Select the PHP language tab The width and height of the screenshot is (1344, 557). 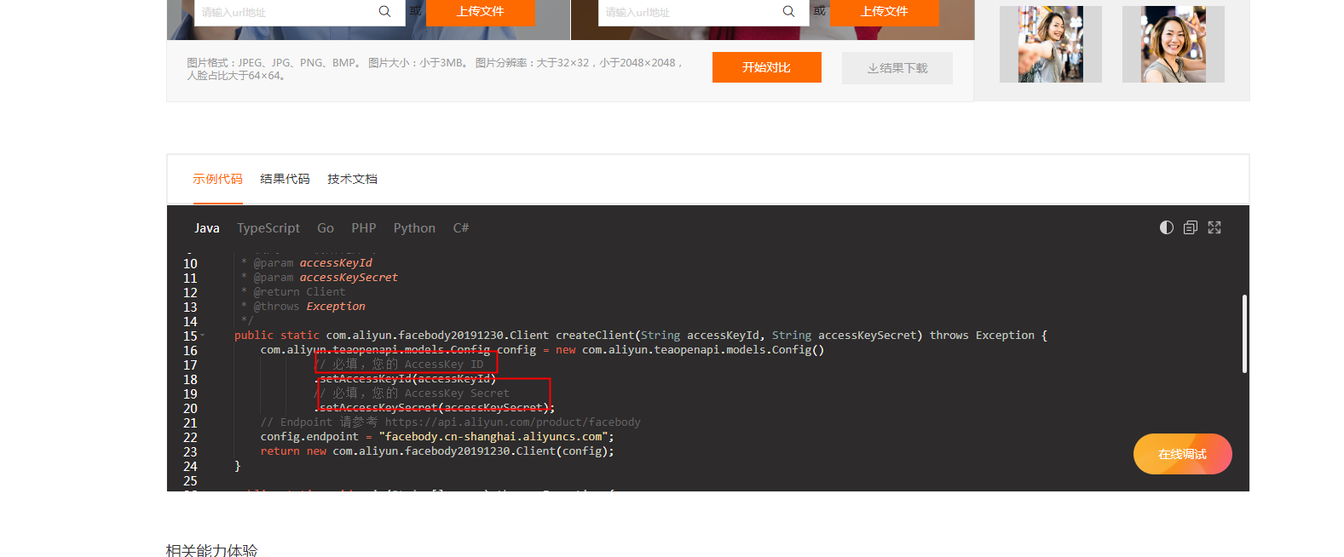tap(364, 228)
